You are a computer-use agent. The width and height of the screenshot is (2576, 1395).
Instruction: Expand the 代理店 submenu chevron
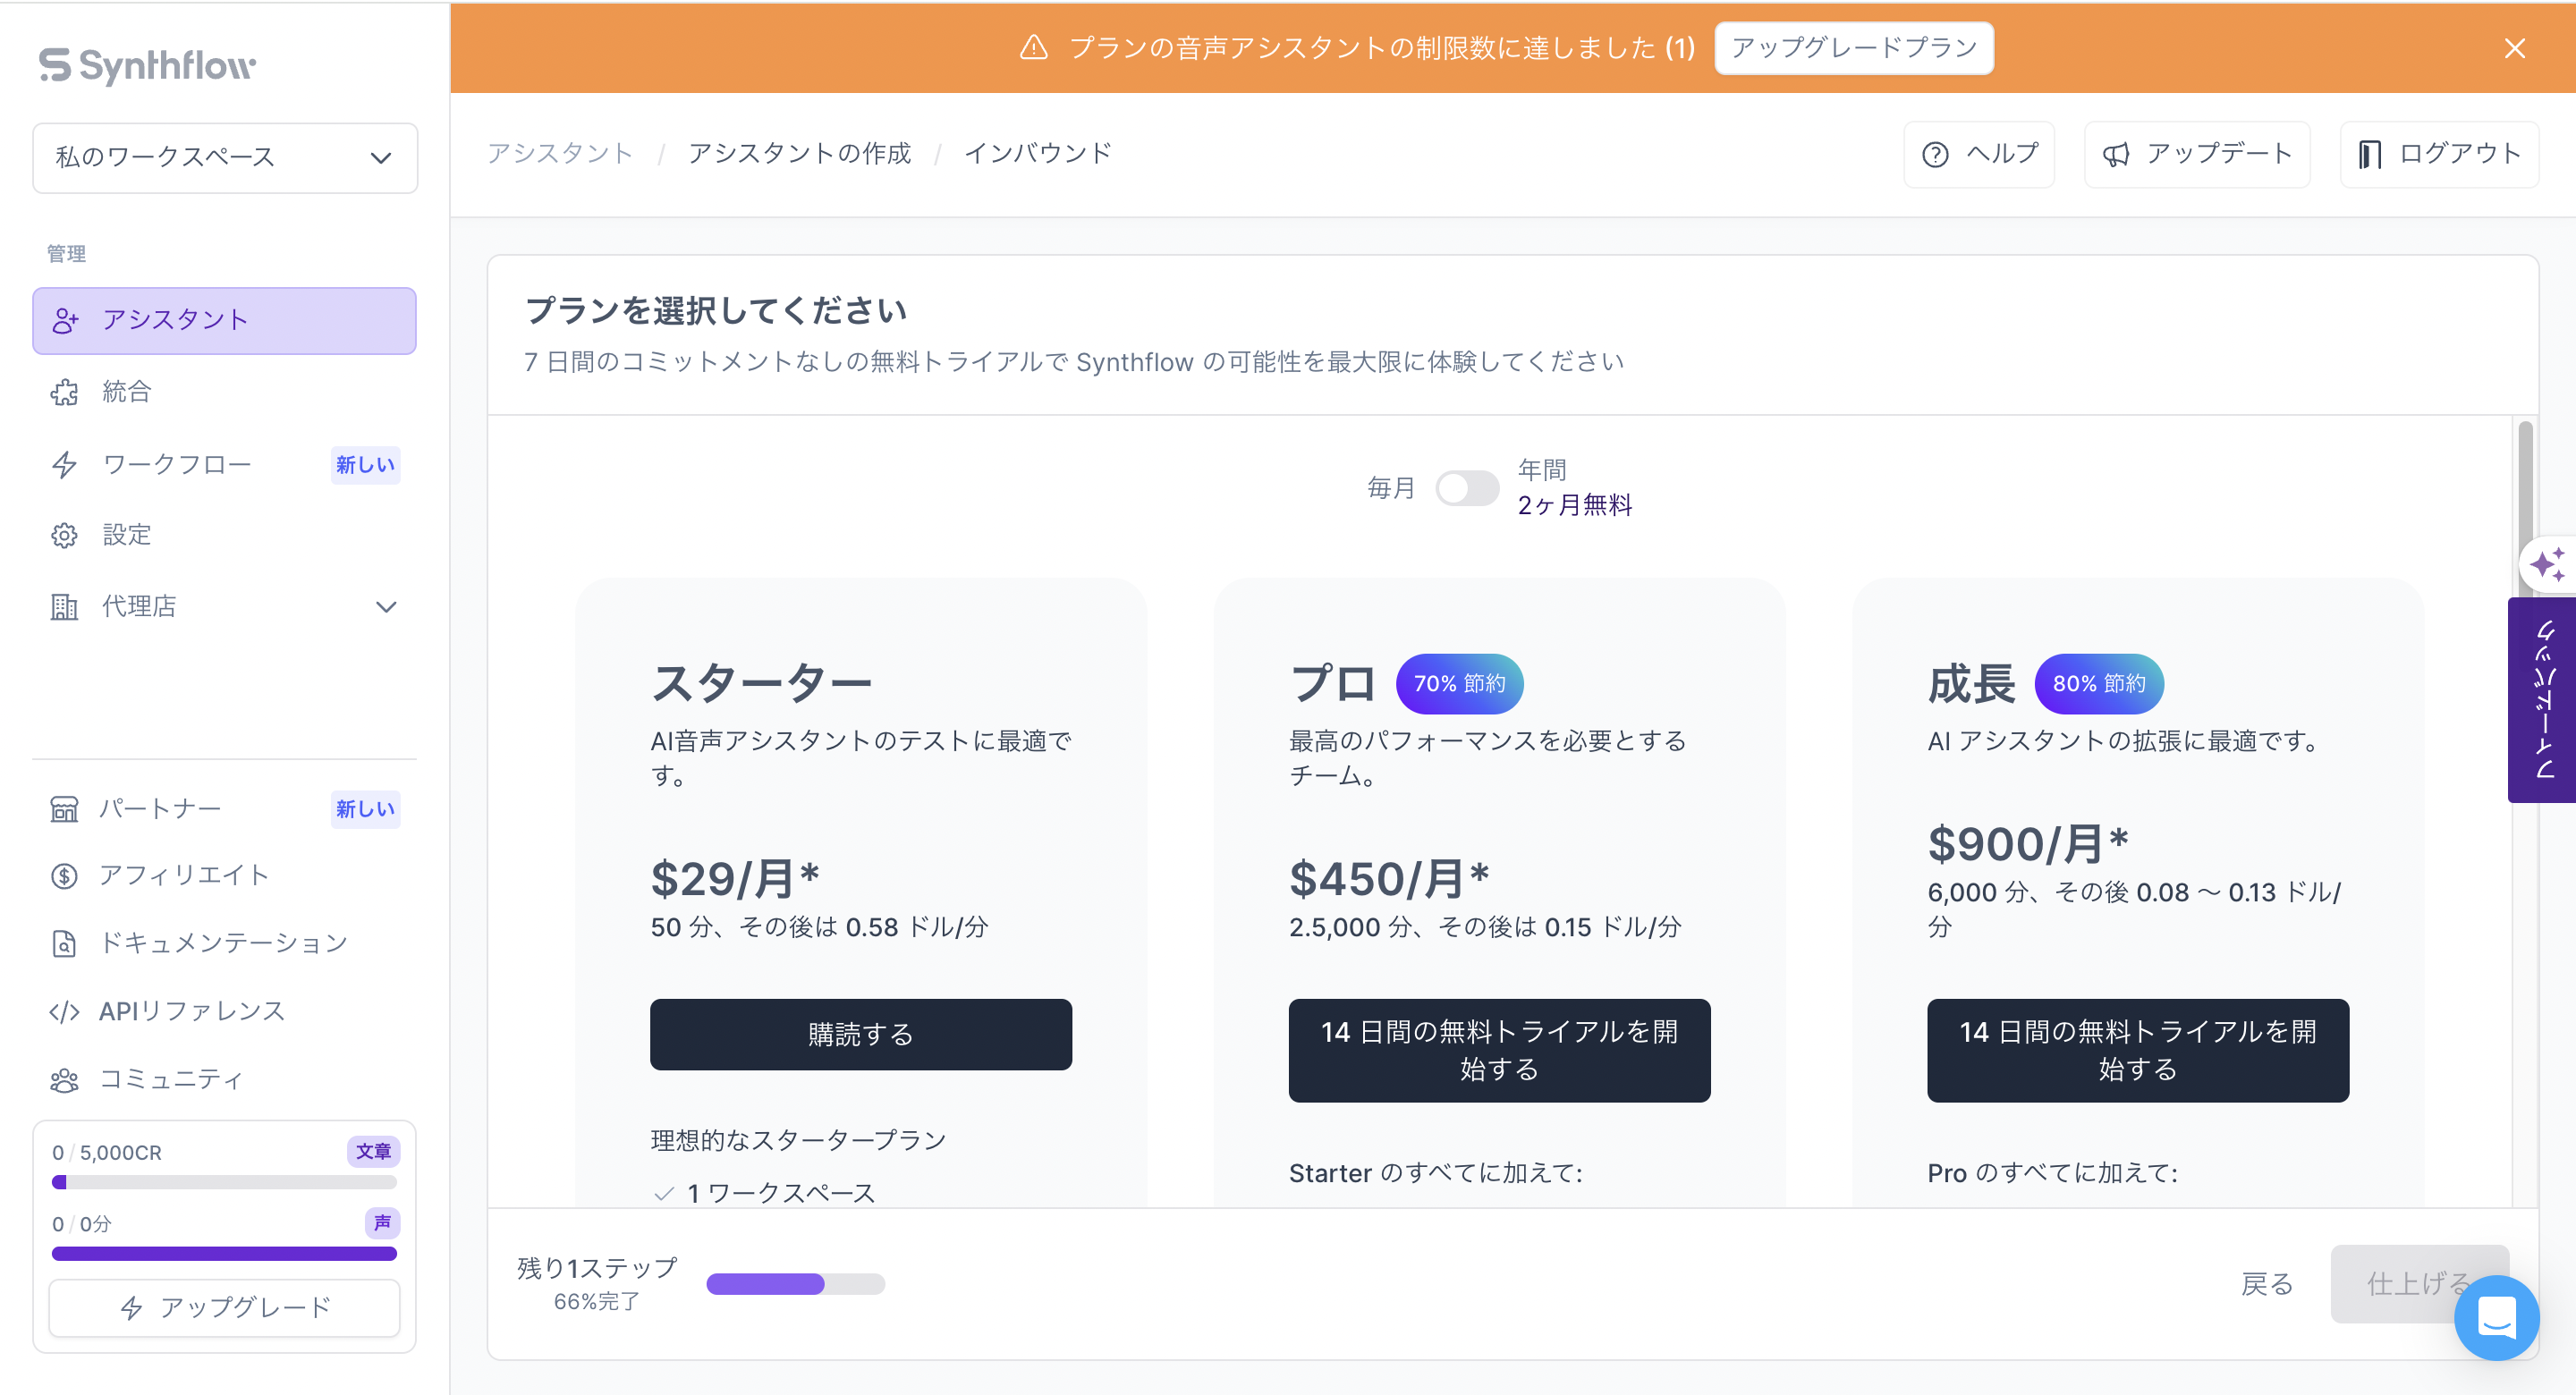pyautogui.click(x=386, y=606)
